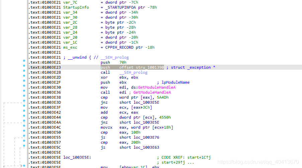Toggle breakpoint dot at address 01003E57
The height and width of the screenshot is (168, 302).
[x=24, y=141]
